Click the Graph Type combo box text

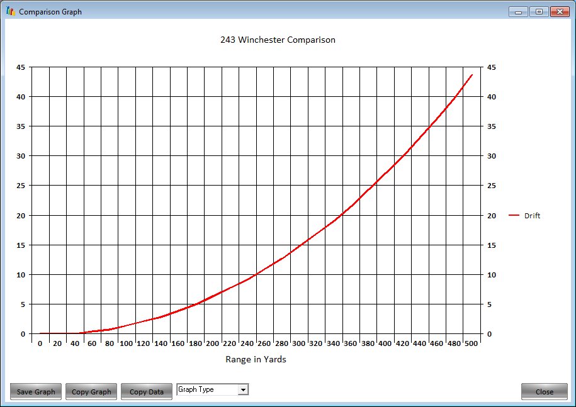(x=207, y=390)
